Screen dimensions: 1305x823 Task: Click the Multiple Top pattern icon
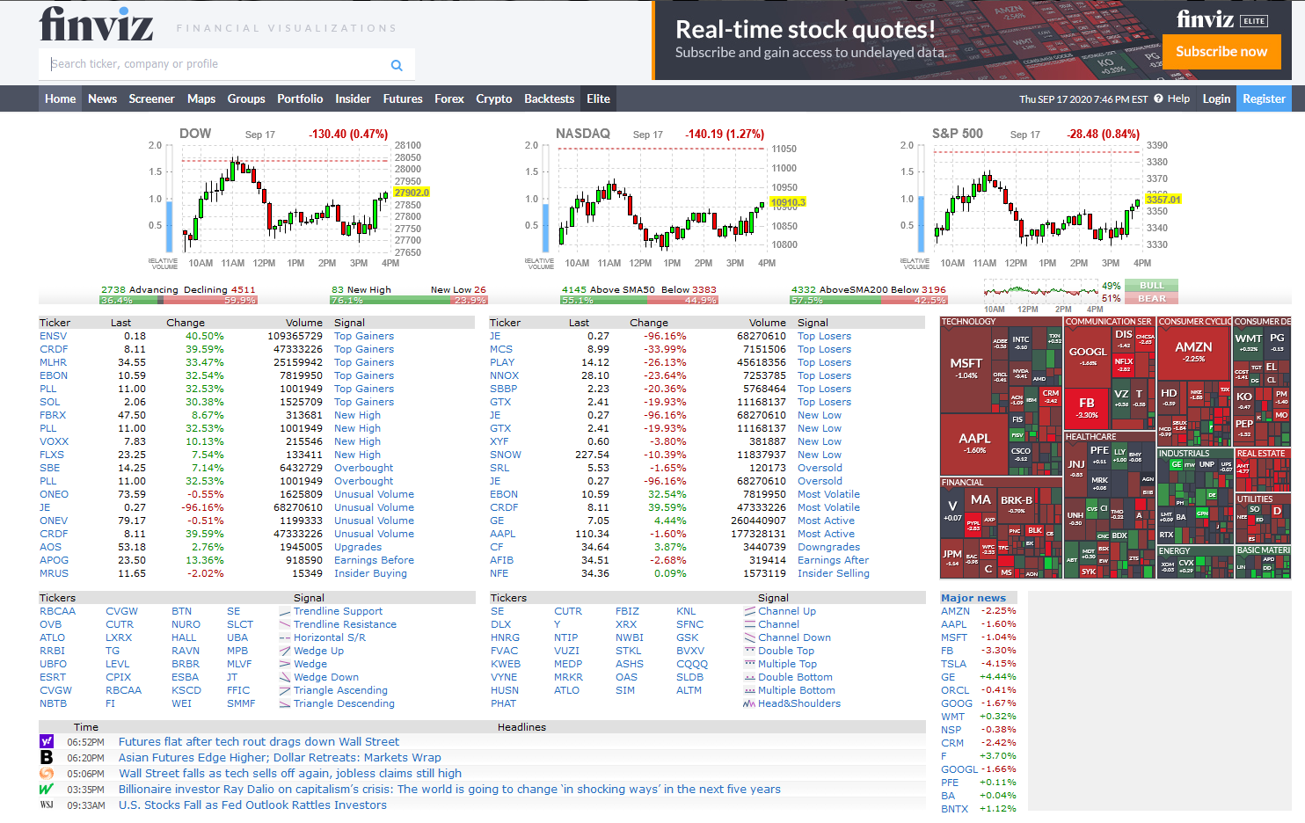(x=750, y=665)
